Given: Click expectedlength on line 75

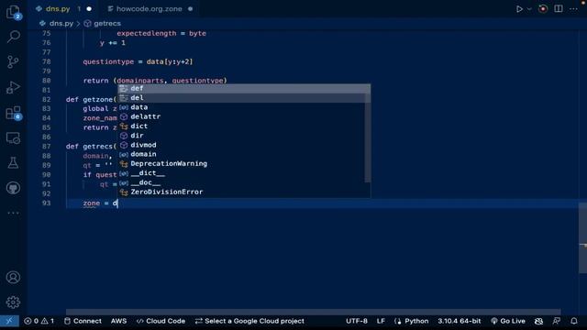Looking at the screenshot, I should point(147,33).
